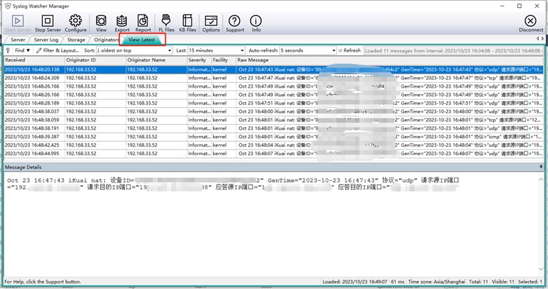Sort by Originator Name column header
Screen dimensions: 548x289
pyautogui.click(x=156, y=60)
